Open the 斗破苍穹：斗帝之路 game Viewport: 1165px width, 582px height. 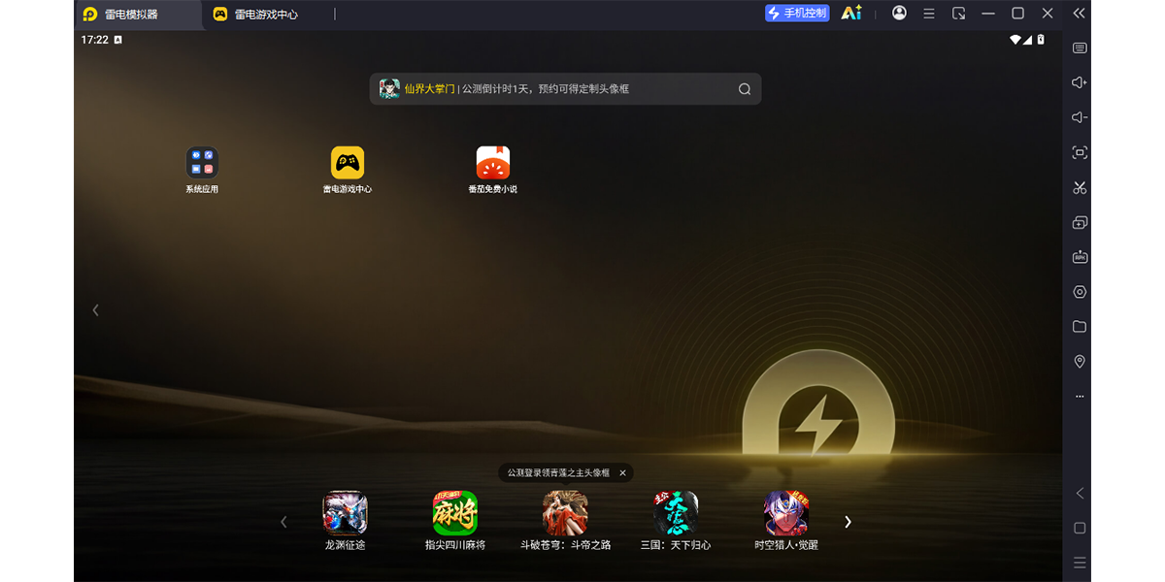click(x=565, y=521)
